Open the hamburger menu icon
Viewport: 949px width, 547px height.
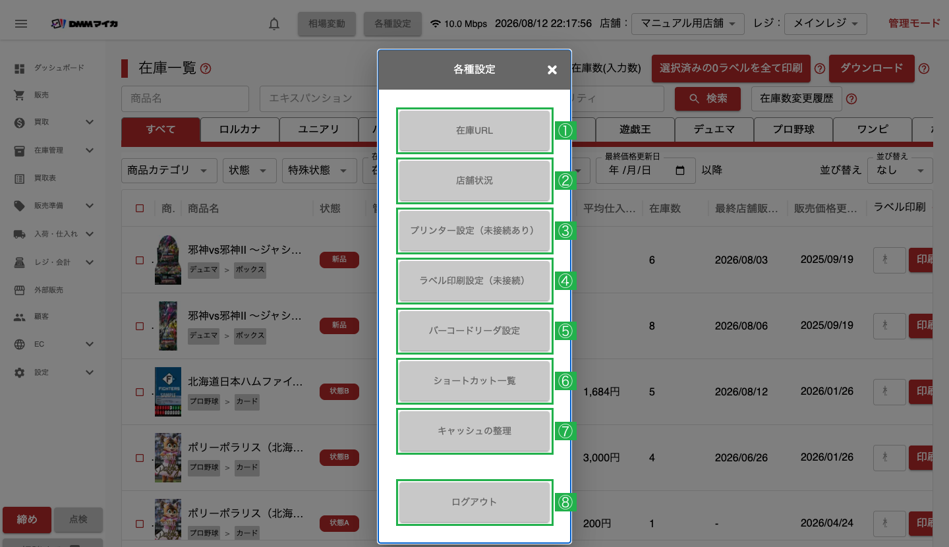click(21, 24)
